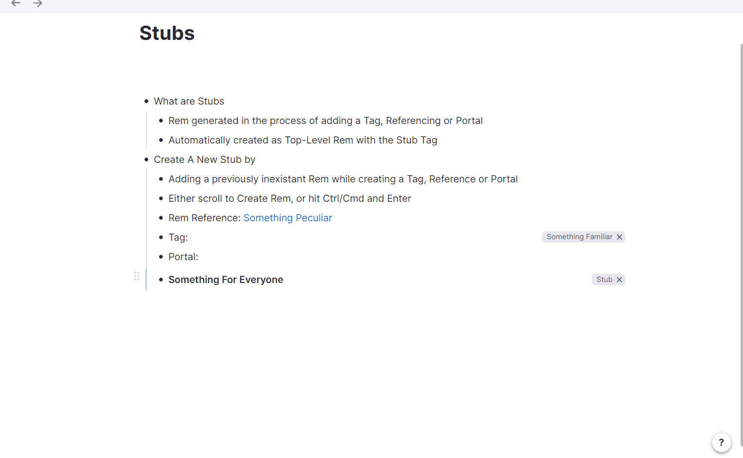Remove the Something Familiar tag
Screen dimensions: 743x458
click(x=619, y=237)
